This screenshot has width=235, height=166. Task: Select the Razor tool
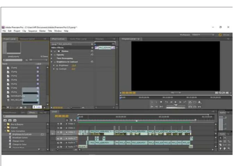[x=221, y=145]
